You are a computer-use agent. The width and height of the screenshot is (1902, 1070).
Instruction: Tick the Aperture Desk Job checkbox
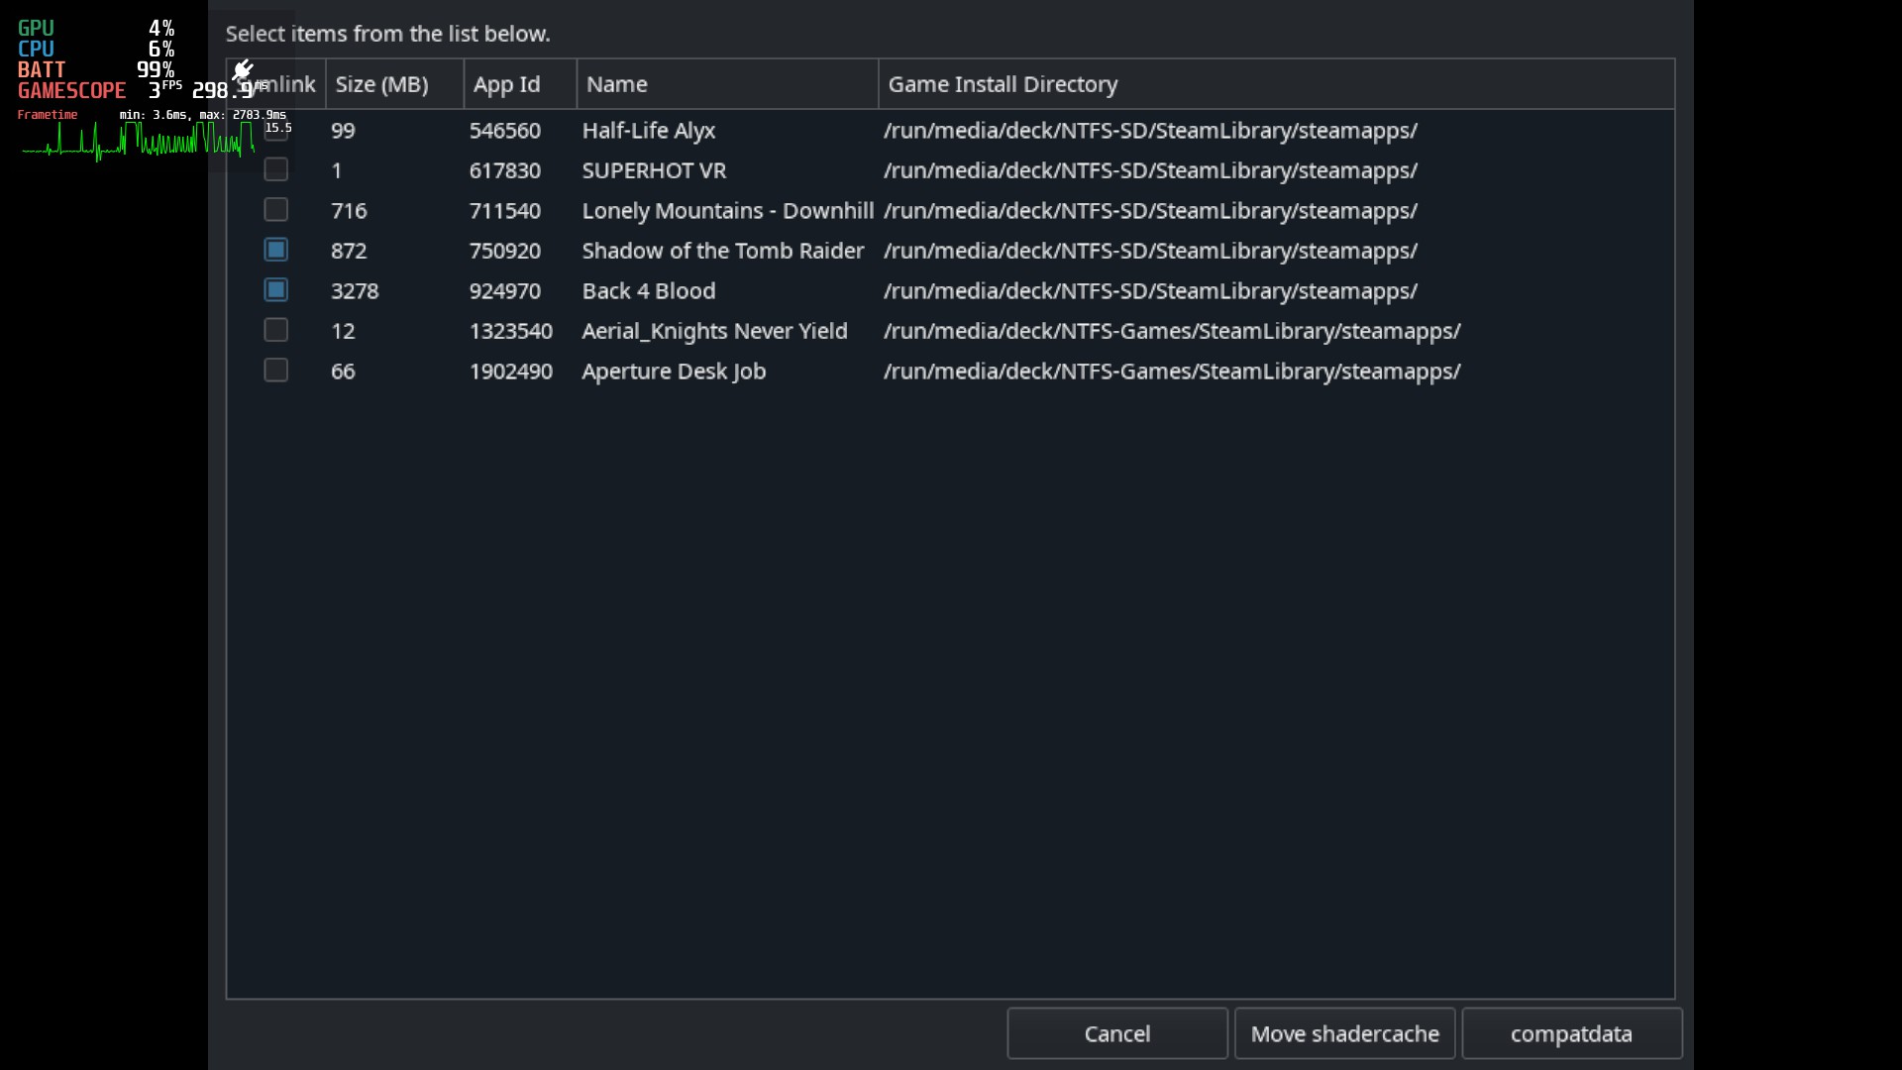[275, 371]
